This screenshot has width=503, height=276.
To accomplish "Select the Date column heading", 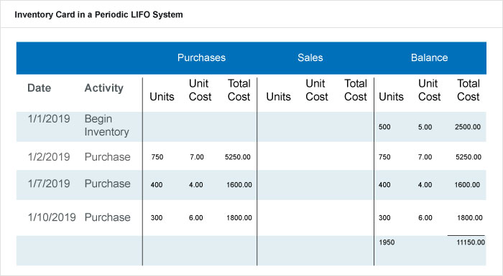I will 39,87.
